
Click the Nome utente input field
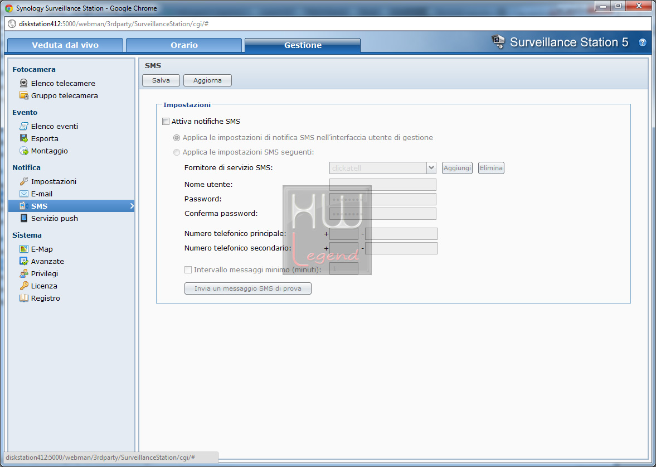(x=383, y=185)
